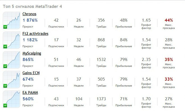Open the Gains ECN signal link
Screen dimensions: 185x111
click(x=31, y=73)
